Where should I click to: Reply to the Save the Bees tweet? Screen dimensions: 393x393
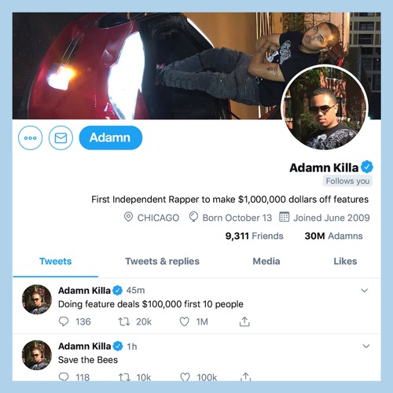click(64, 376)
